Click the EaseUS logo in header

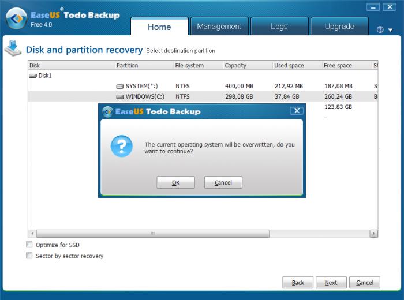pyautogui.click(x=16, y=18)
